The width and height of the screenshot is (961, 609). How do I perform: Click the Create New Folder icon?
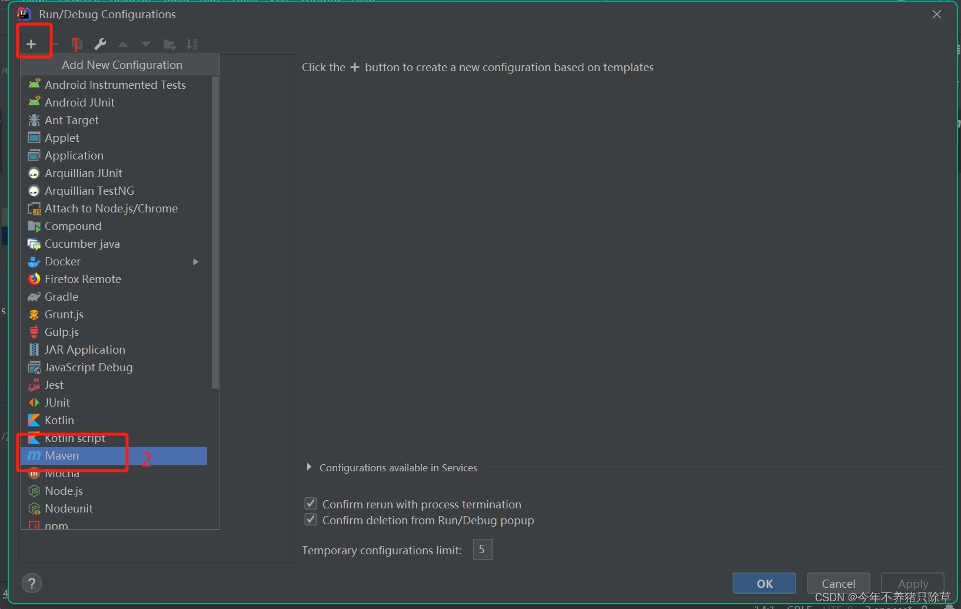169,44
